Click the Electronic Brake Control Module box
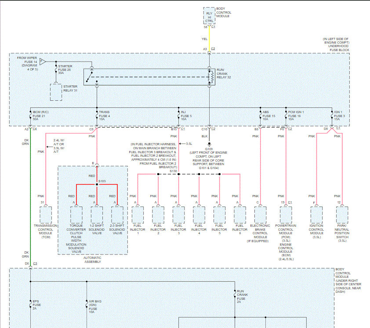The width and height of the screenshot is (370, 328). [260, 215]
